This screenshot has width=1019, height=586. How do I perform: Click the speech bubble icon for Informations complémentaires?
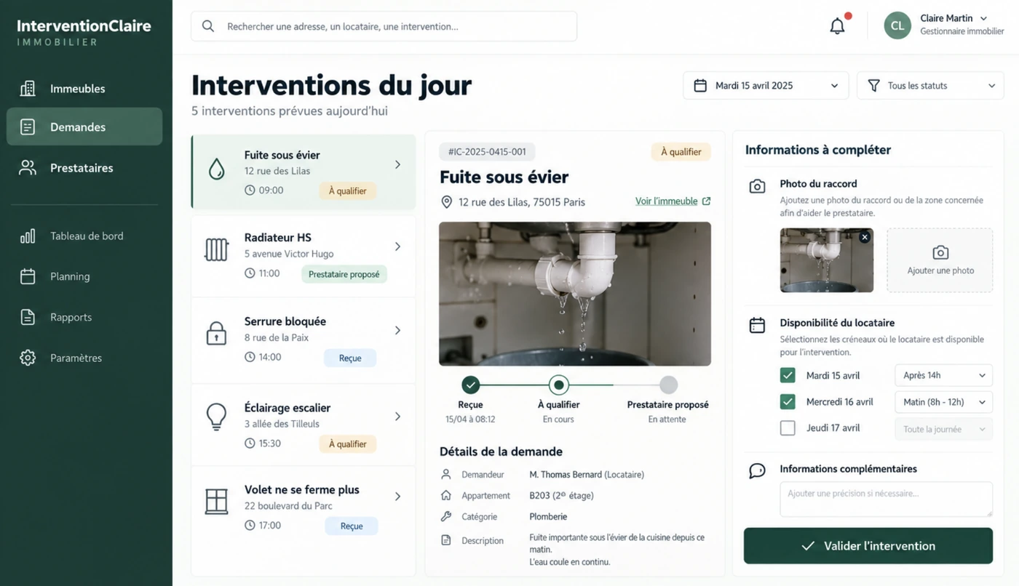757,471
